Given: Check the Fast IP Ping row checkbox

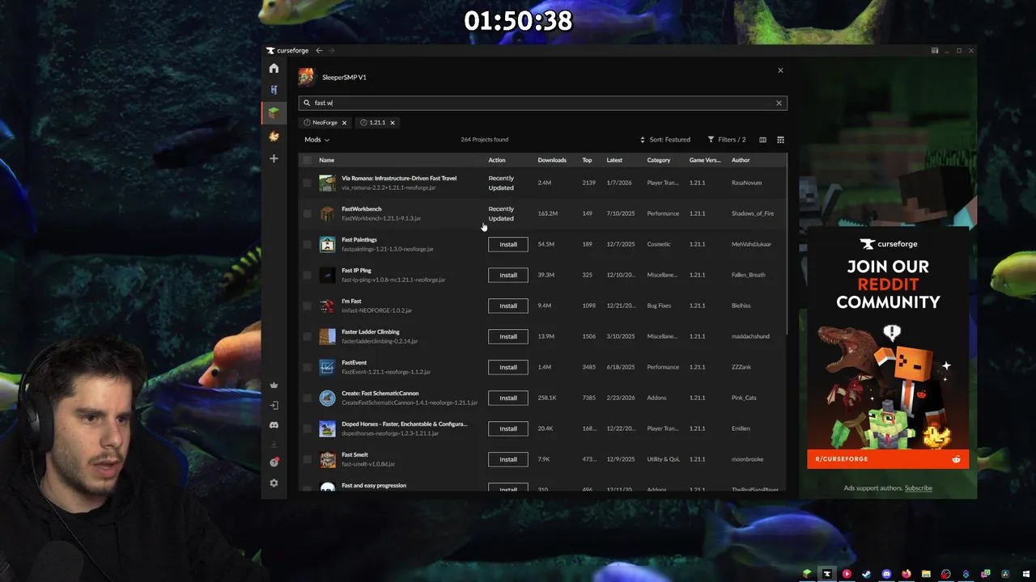Looking at the screenshot, I should click(x=307, y=275).
